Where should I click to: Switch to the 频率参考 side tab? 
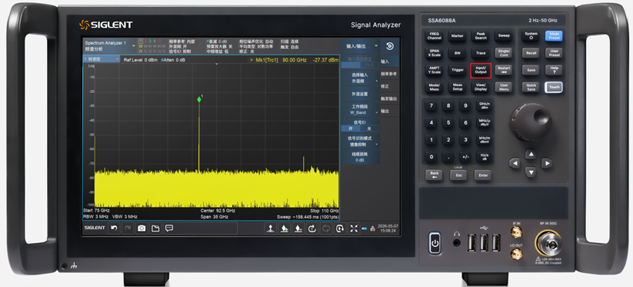pos(390,75)
